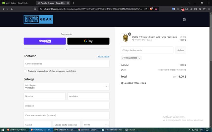Close the Pantalla de pago tab

[68, 3]
